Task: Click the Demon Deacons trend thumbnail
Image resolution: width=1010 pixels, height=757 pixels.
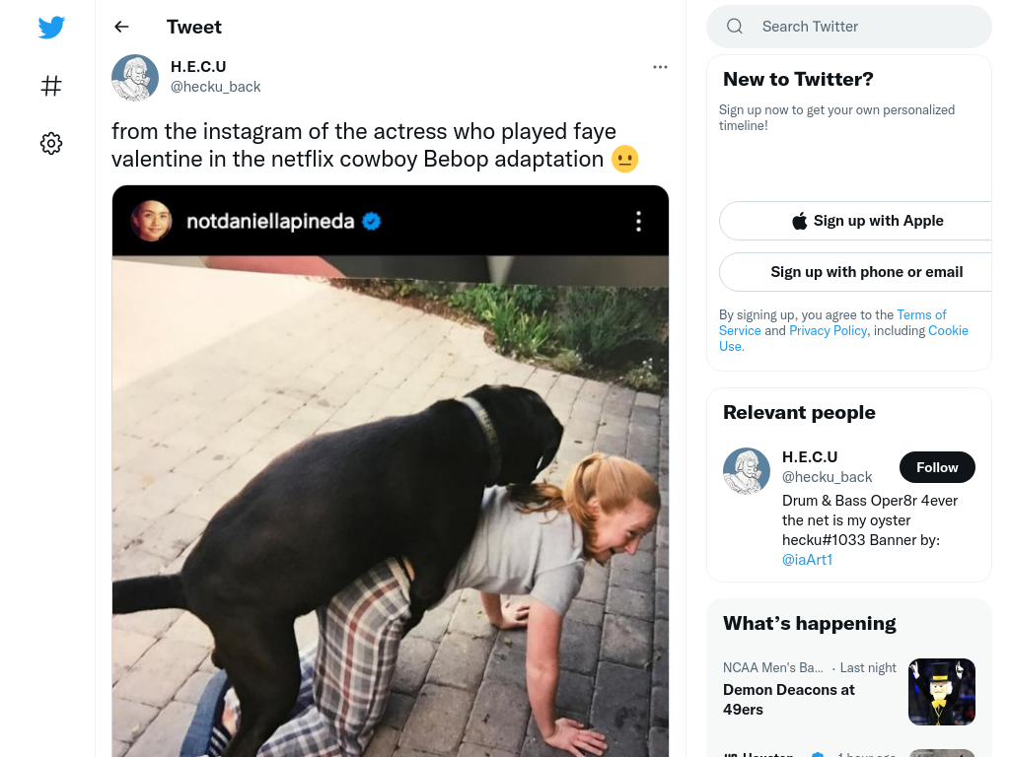Action: point(942,692)
